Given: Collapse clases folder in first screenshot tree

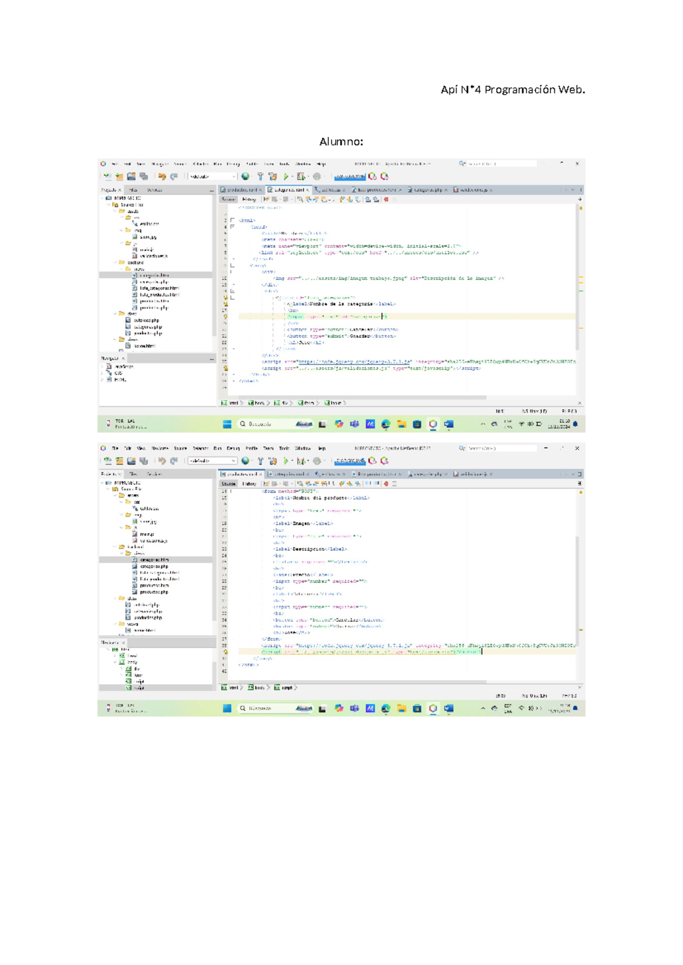Looking at the screenshot, I should pos(116,314).
